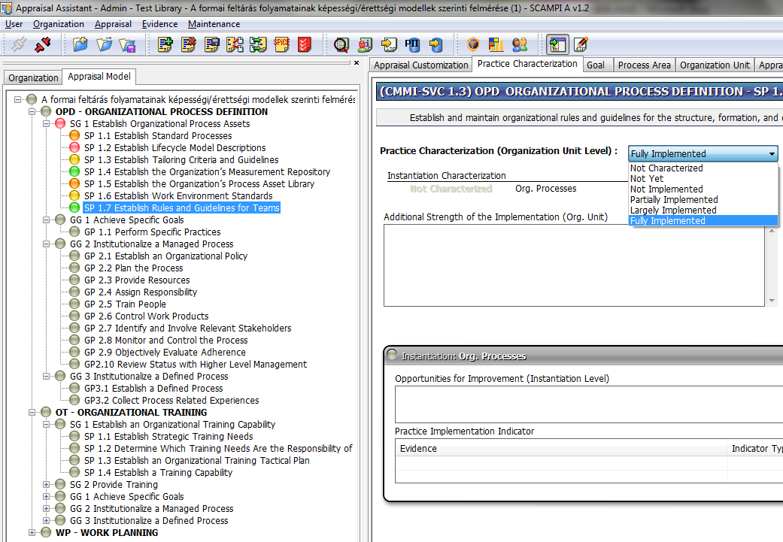Toggle the tree panel view icon
This screenshot has height=542, width=783.
pos(557,44)
